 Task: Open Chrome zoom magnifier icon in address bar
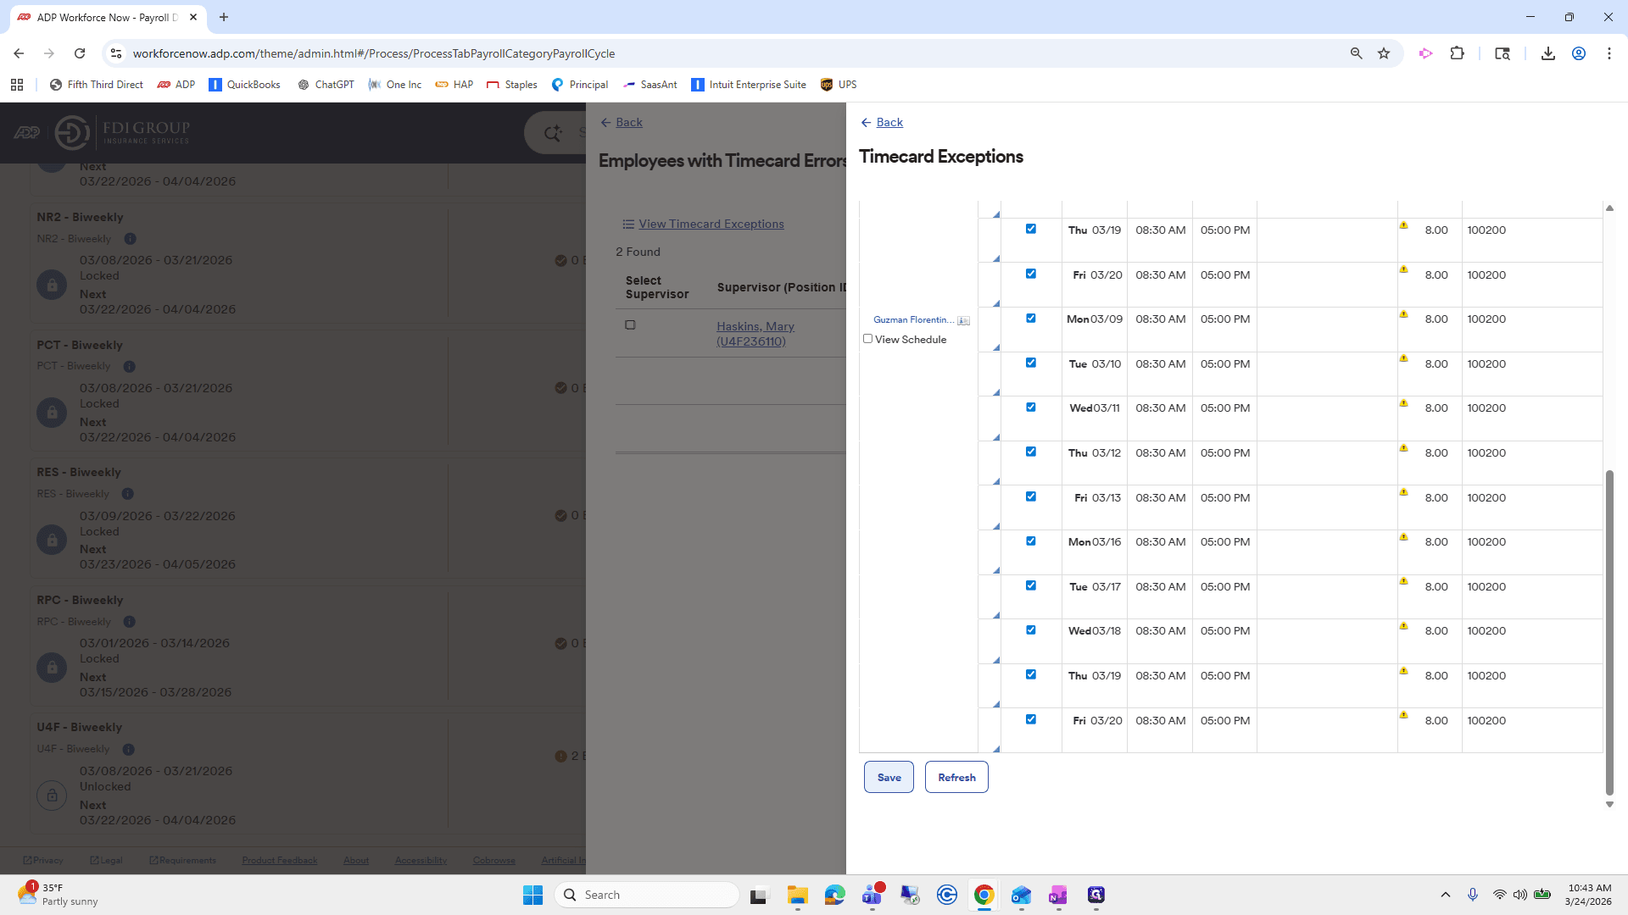click(x=1356, y=53)
